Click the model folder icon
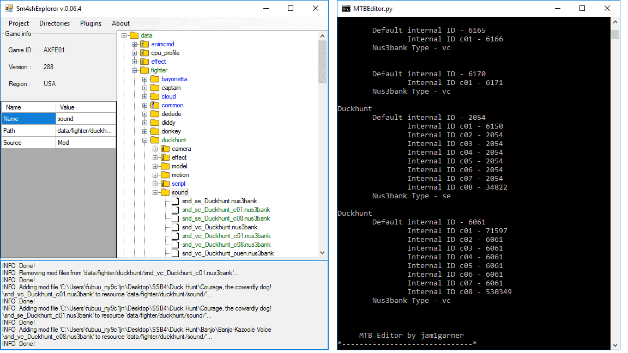628x353 pixels. point(165,167)
